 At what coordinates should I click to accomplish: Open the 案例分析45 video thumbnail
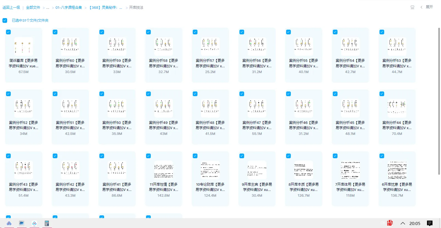click(x=350, y=108)
